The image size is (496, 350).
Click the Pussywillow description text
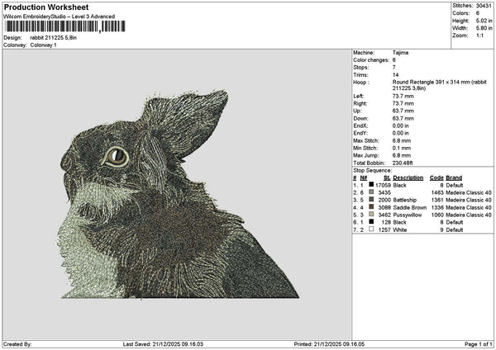408,215
